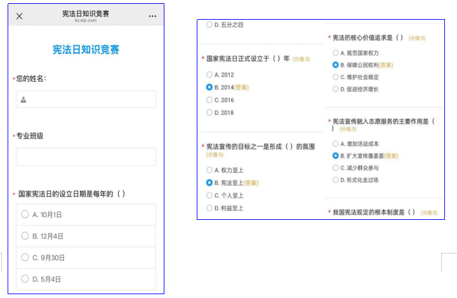Screen dimensions: 457x298
Task: Open the three-dot more options menu
Action: (152, 17)
